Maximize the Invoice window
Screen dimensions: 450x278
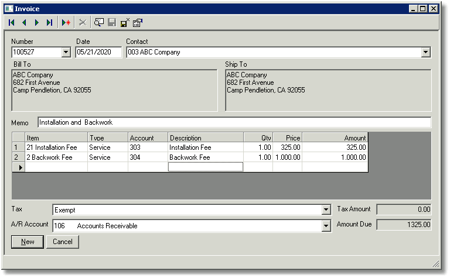422,9
